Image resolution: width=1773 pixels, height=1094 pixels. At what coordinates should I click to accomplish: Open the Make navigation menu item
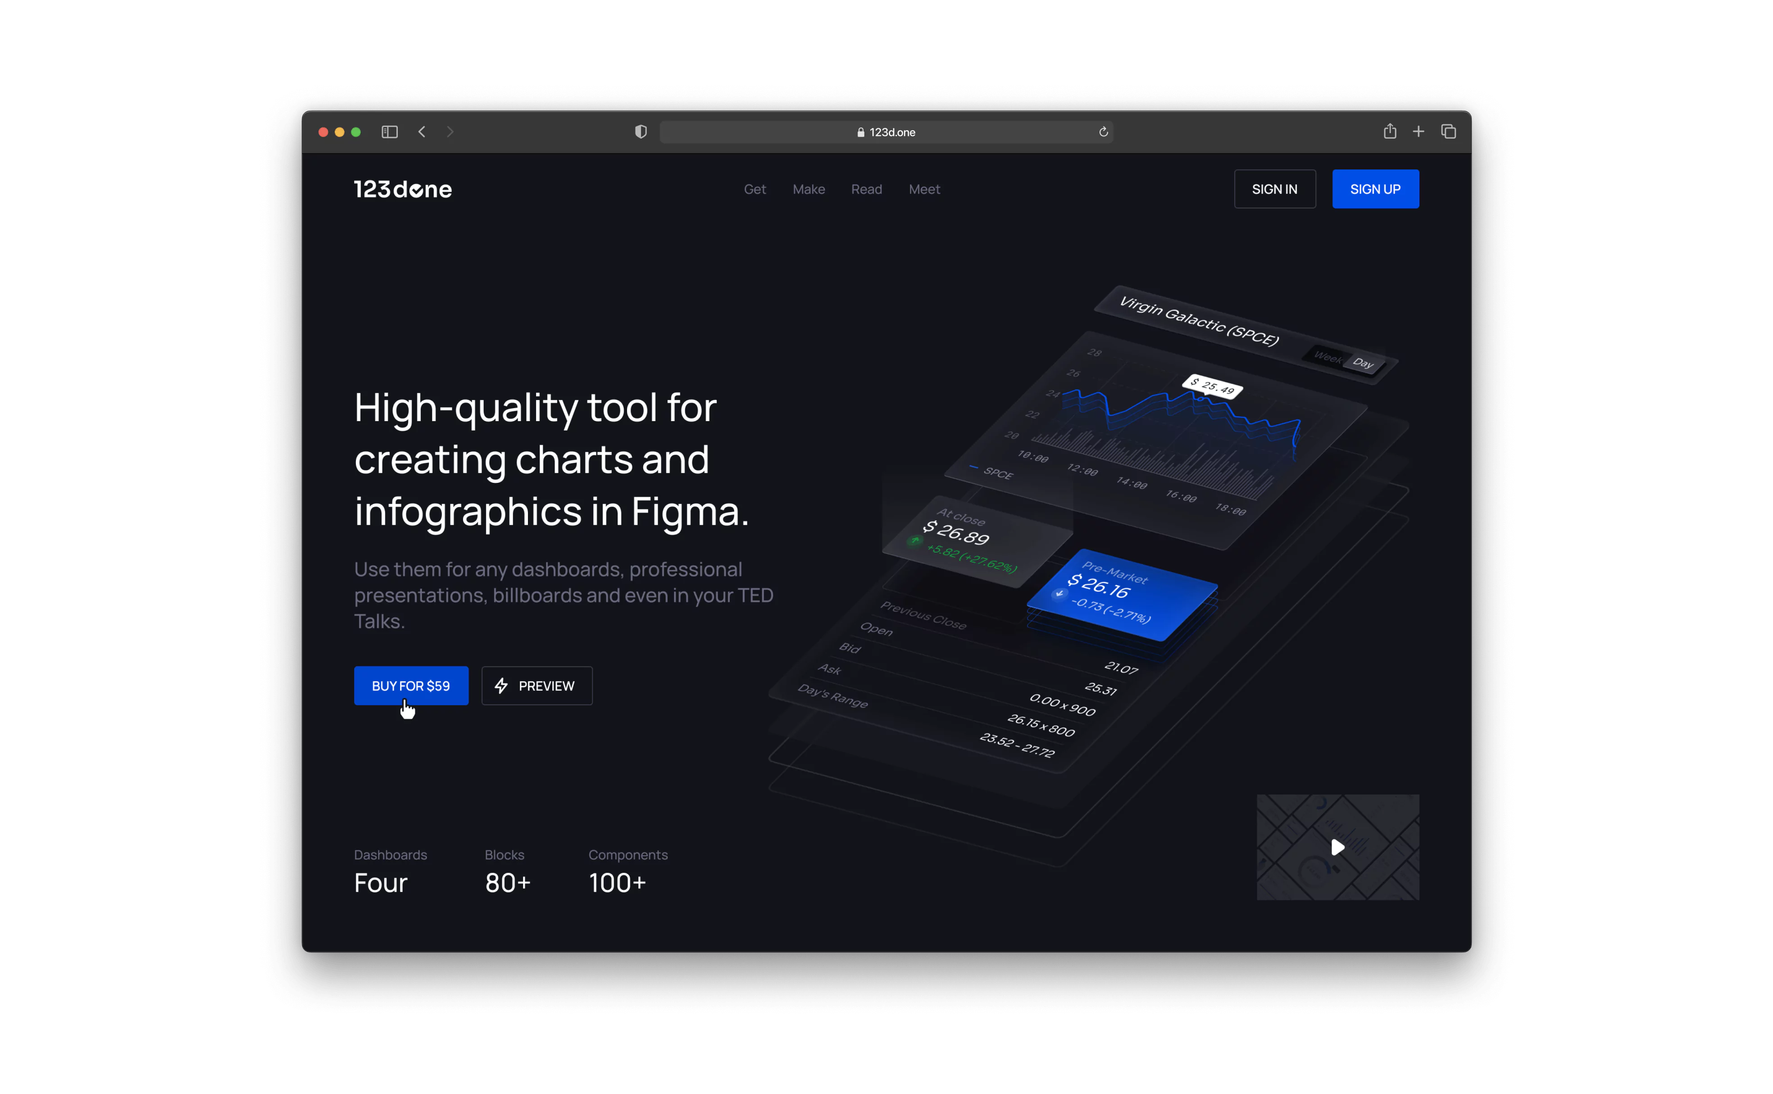[x=808, y=189]
